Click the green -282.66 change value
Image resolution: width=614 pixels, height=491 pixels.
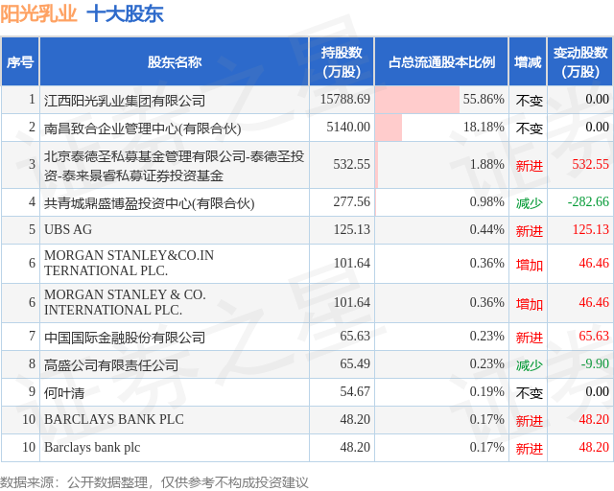coord(588,201)
